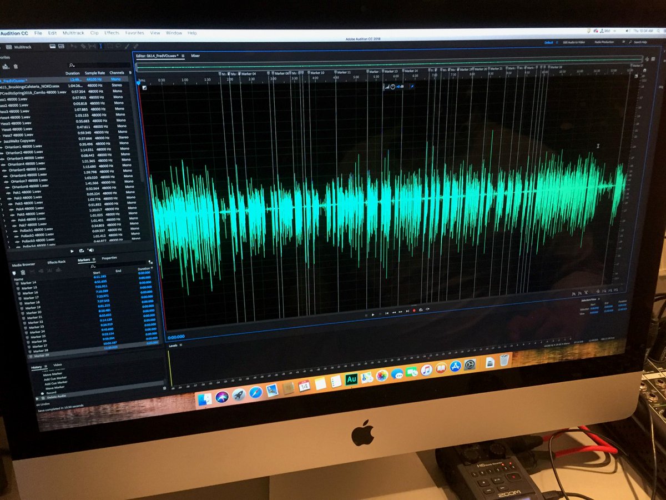666x500 pixels.
Task: Toggle loop playback in Files panel preview
Action: pyautogui.click(x=82, y=251)
